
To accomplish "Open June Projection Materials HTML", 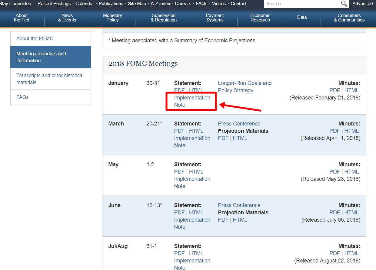I will [240, 220].
